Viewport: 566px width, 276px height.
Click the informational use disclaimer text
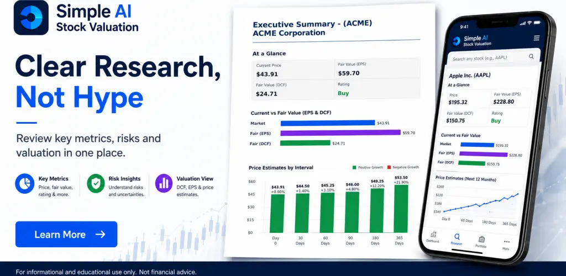pyautogui.click(x=106, y=272)
